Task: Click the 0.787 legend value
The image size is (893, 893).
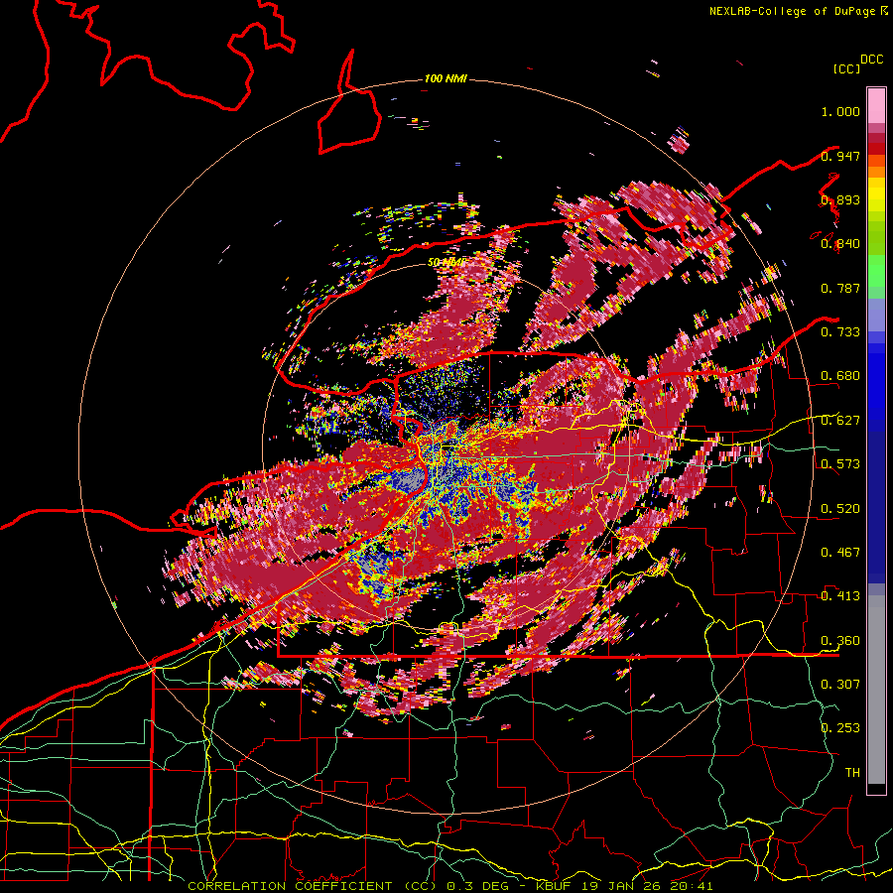Action: point(840,288)
